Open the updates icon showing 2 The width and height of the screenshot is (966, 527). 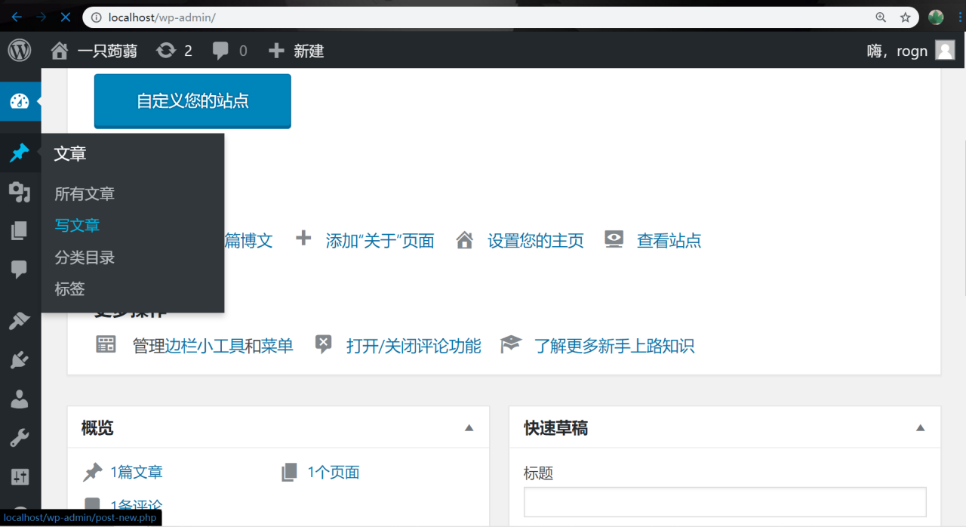(x=174, y=51)
